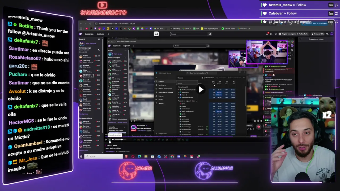Open File Explorer from taskbar
The image size is (340, 191).
[x=146, y=157]
